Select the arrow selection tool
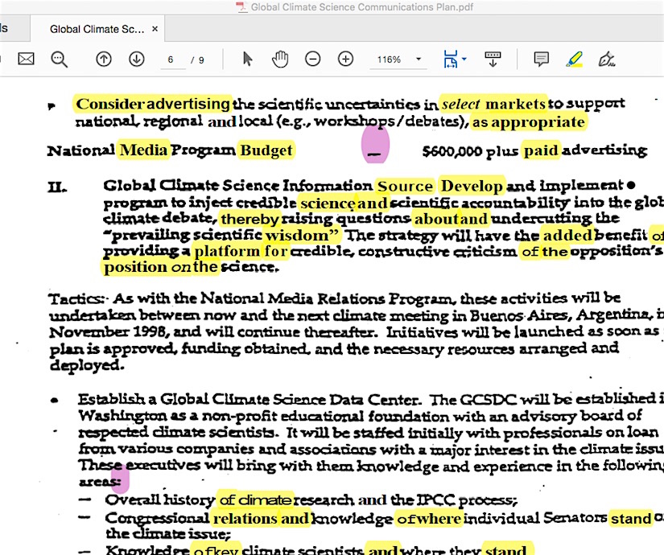Image resolution: width=664 pixels, height=555 pixels. (248, 59)
